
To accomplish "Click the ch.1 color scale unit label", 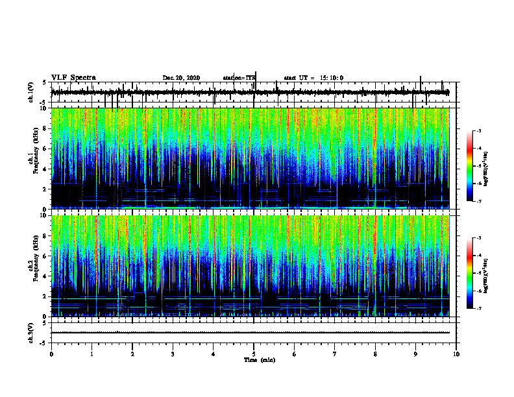I will (x=486, y=169).
